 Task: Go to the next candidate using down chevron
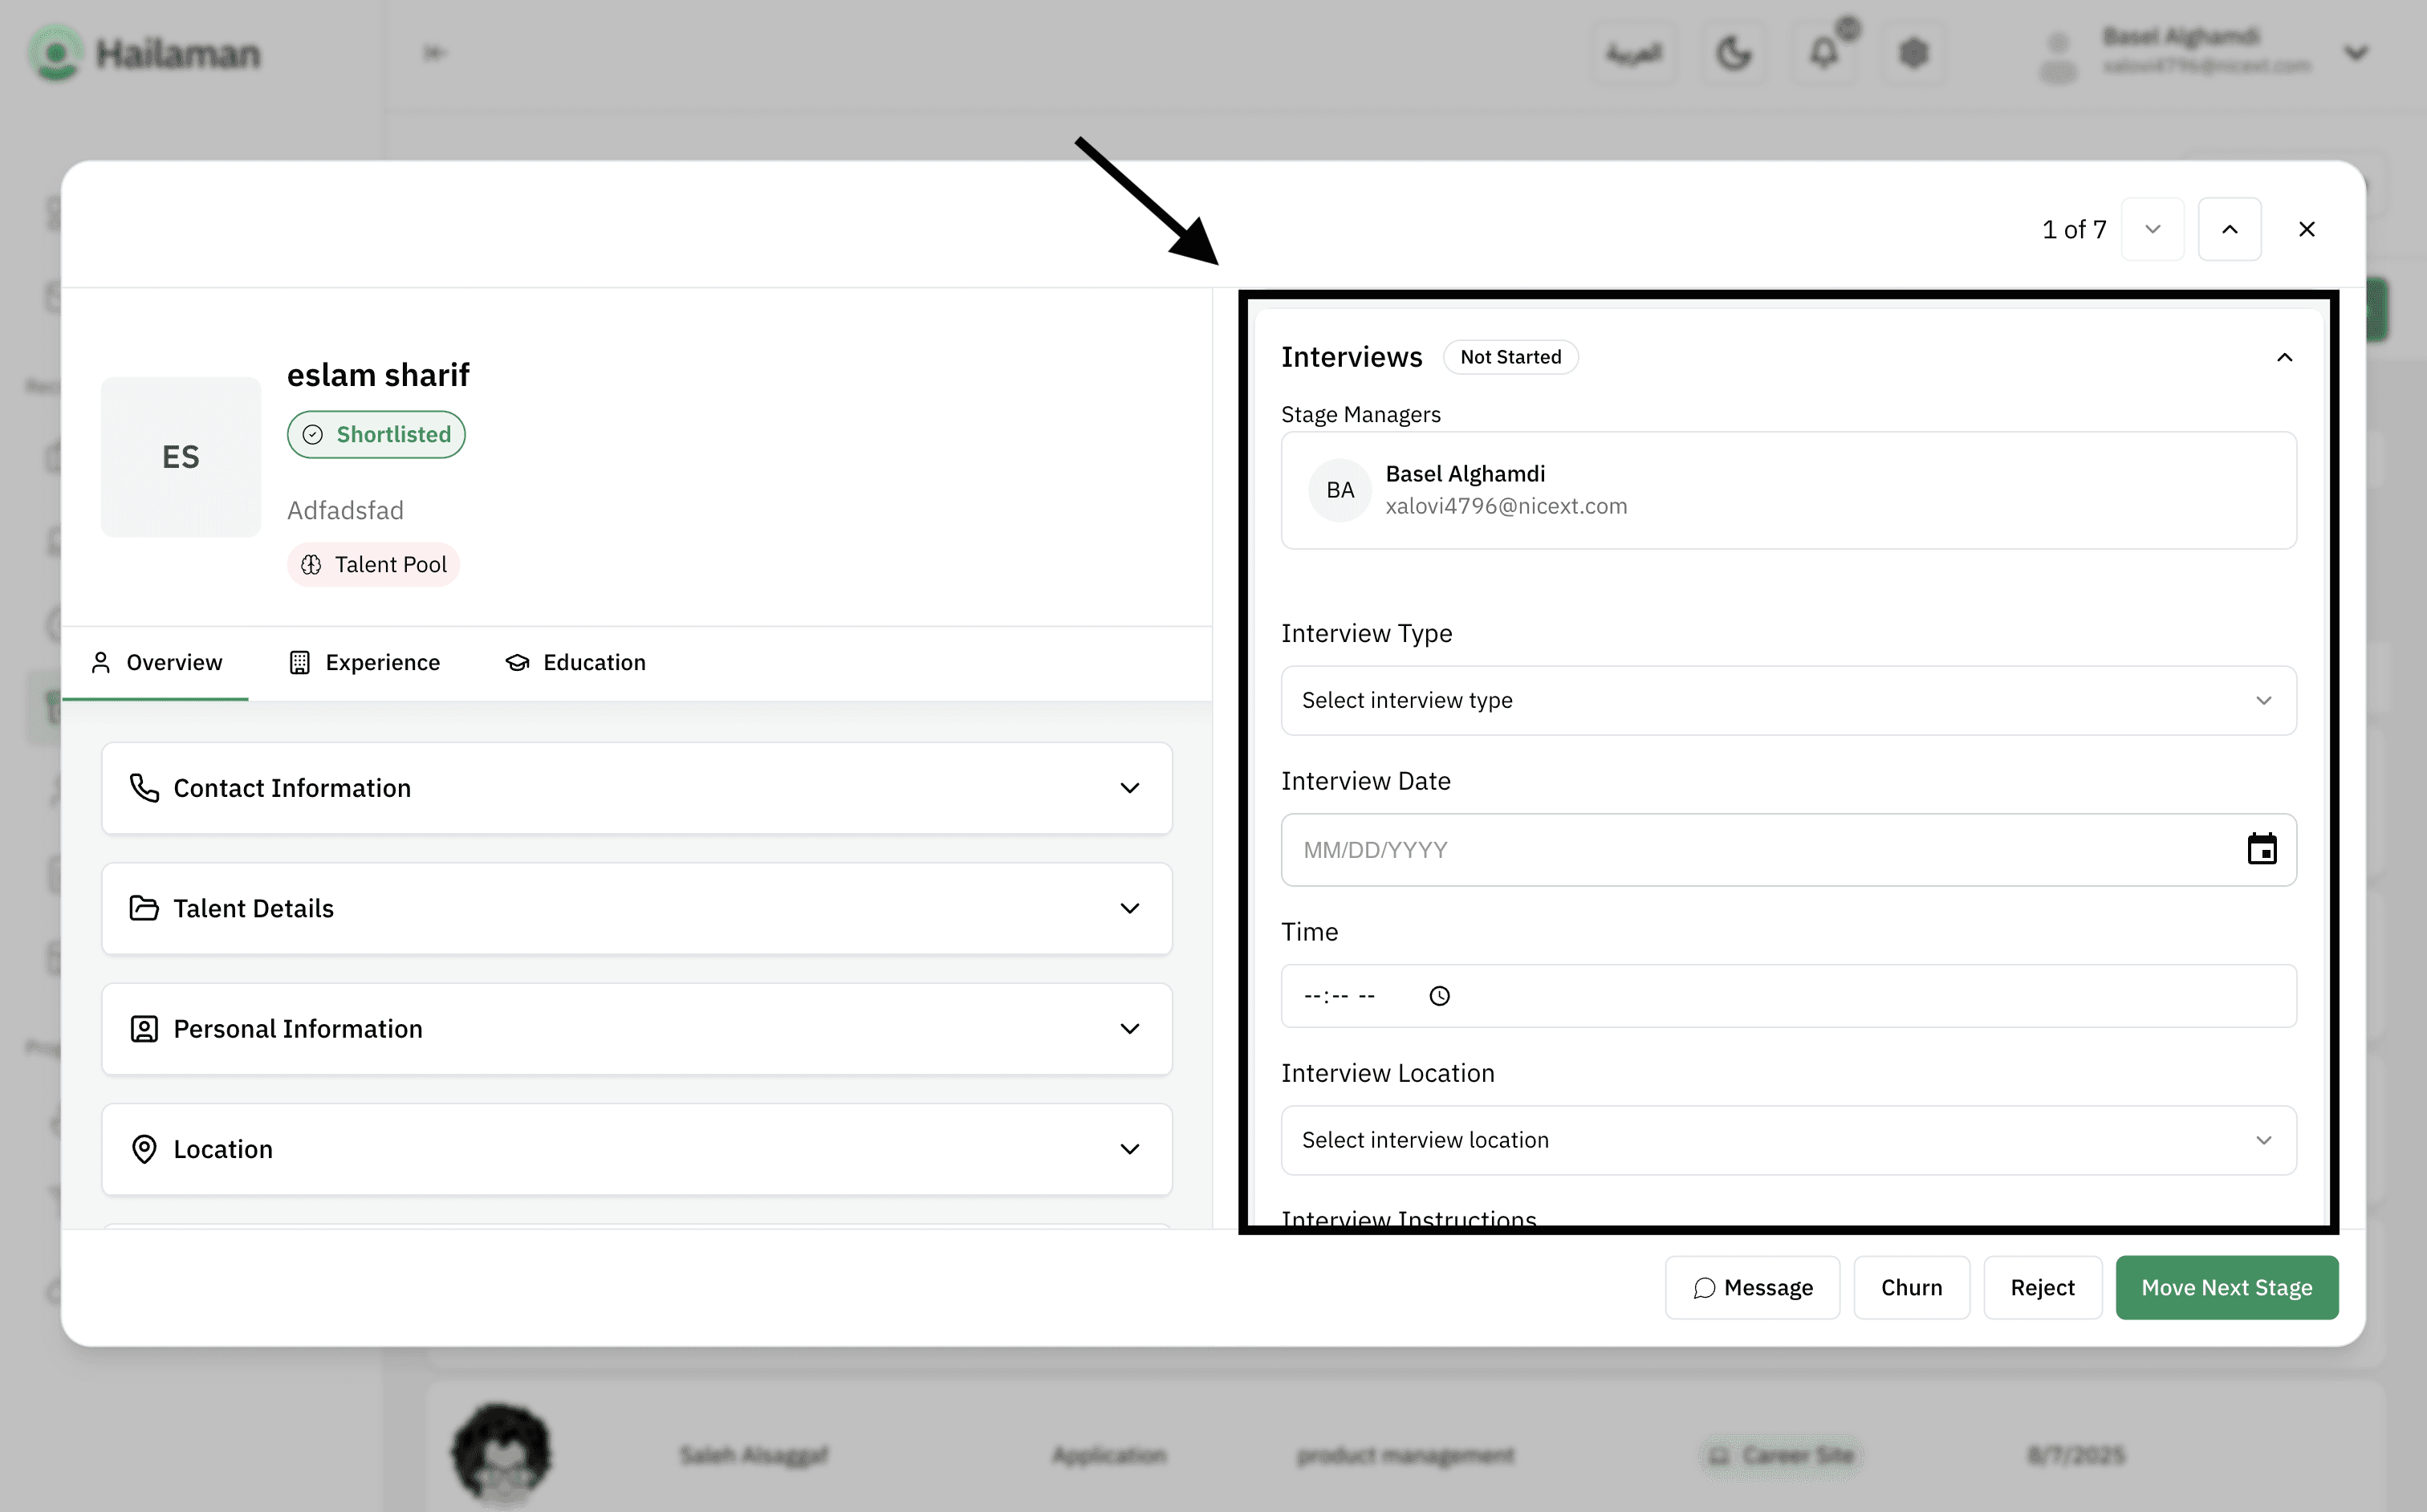pyautogui.click(x=2152, y=229)
